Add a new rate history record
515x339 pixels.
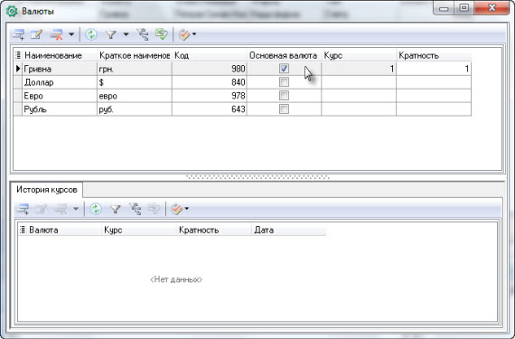click(x=23, y=209)
